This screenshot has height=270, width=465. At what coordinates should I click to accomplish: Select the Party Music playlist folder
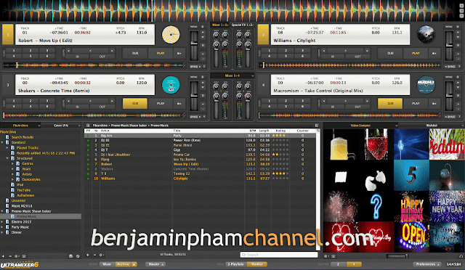[20, 227]
